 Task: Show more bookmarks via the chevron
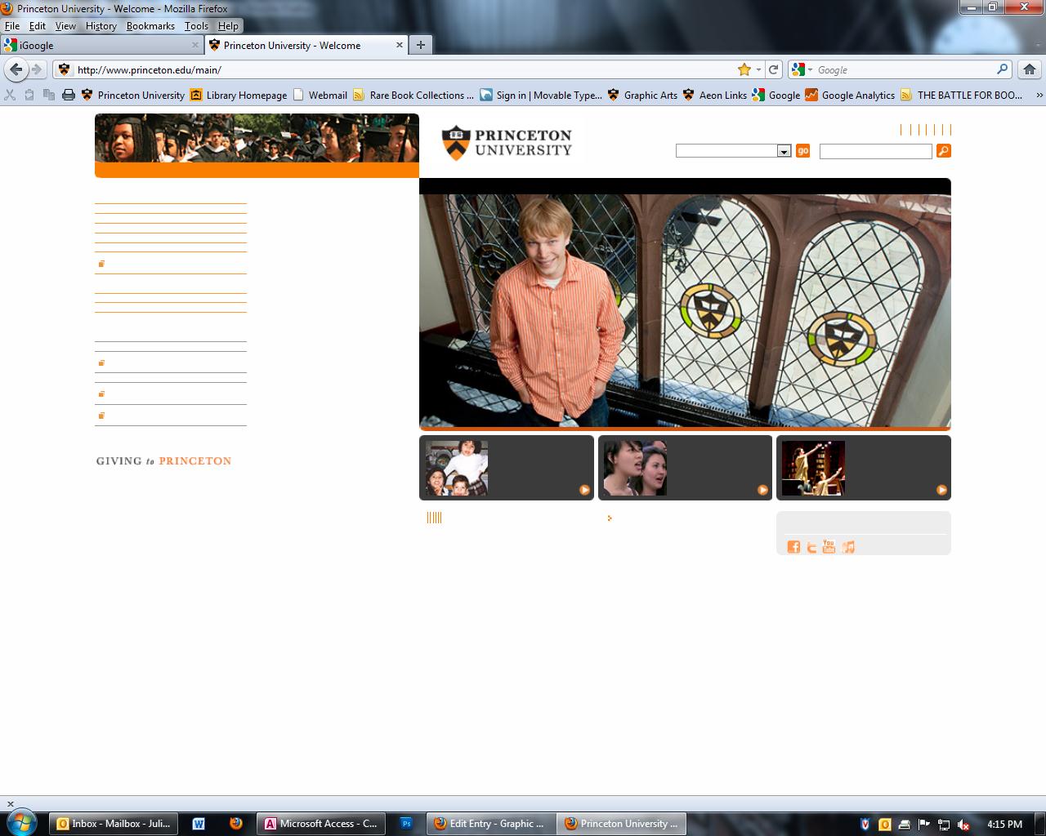click(1039, 95)
